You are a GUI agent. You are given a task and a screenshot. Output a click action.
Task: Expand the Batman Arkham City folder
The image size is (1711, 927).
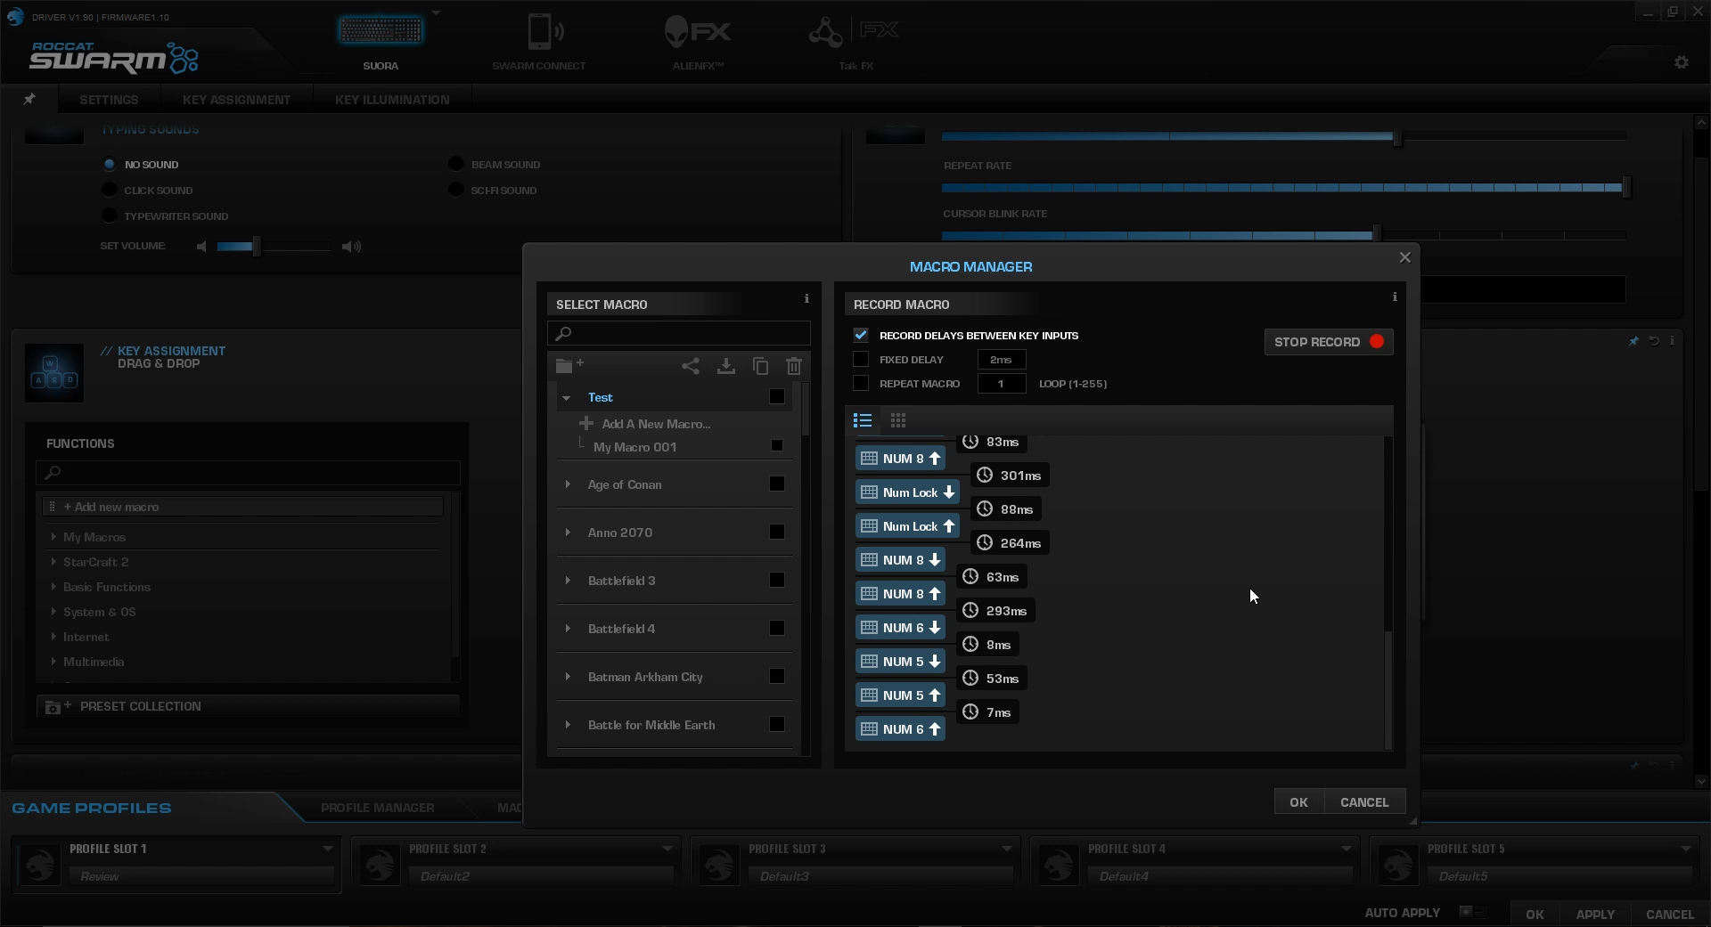[x=568, y=677]
